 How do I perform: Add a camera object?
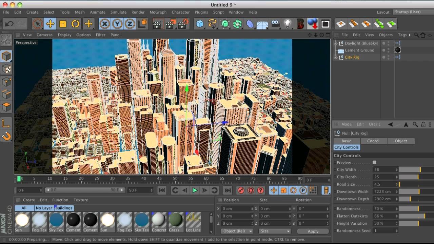click(275, 24)
